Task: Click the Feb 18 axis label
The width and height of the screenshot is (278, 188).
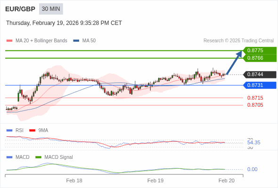Action: [x=74, y=180]
